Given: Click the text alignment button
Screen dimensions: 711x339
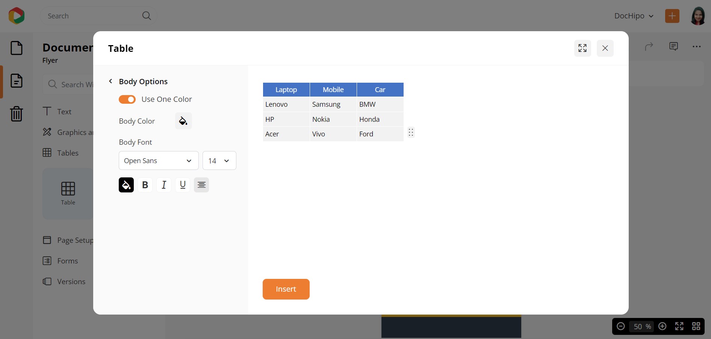Looking at the screenshot, I should (x=201, y=185).
